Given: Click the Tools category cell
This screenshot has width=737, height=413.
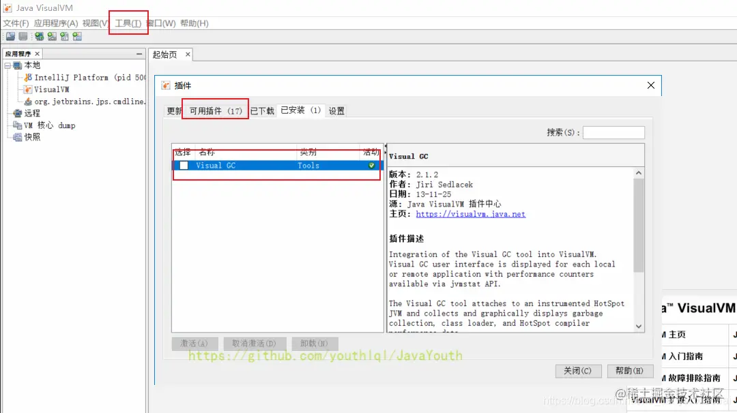Looking at the screenshot, I should [308, 165].
